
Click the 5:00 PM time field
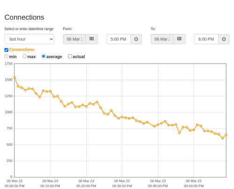[119, 39]
